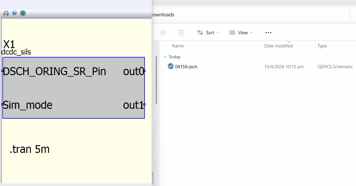The width and height of the screenshot is (356, 186).
Task: Click the Sim_mode pin label
Action: coord(28,105)
